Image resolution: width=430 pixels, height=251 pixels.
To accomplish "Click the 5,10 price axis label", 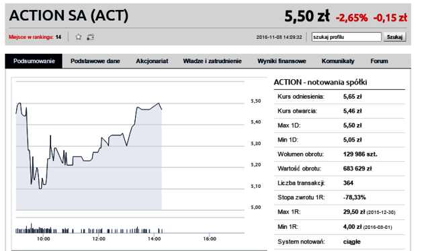I will click(255, 187).
